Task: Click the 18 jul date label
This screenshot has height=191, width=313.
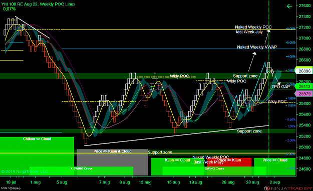Action: [11, 182]
